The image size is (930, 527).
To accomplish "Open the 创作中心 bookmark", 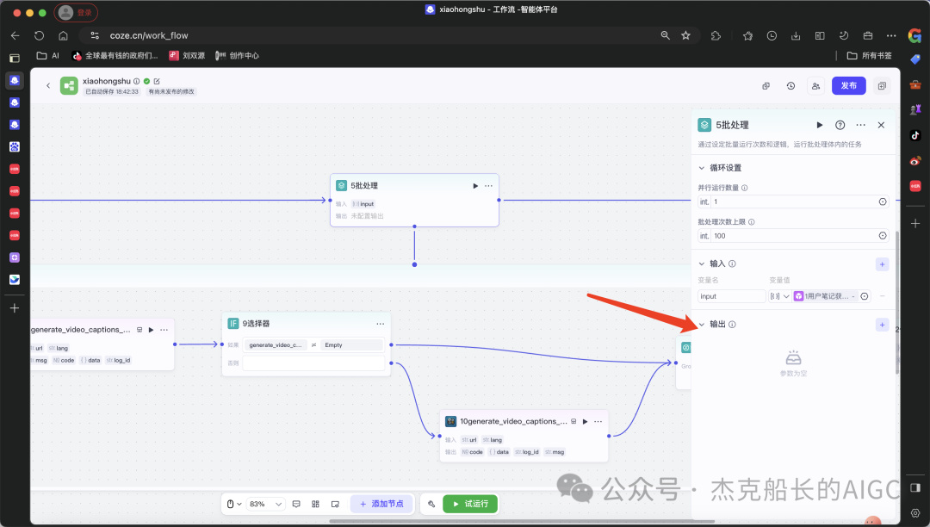I will [x=238, y=56].
